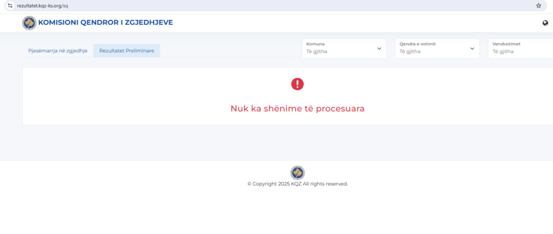The height and width of the screenshot is (234, 553).
Task: Click the Copyright 2025 KQZ footer text
Action: (x=298, y=184)
